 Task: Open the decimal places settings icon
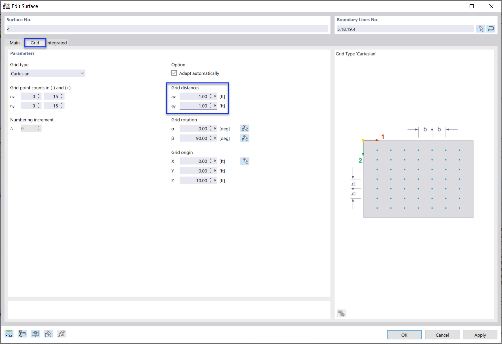pos(9,334)
